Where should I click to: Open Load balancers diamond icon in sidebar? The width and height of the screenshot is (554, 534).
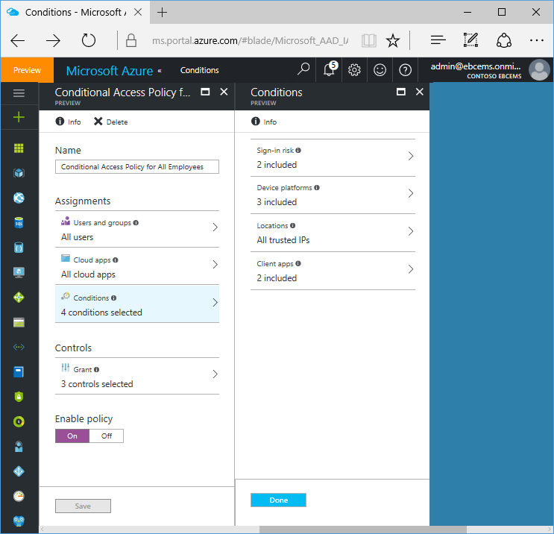click(x=19, y=298)
